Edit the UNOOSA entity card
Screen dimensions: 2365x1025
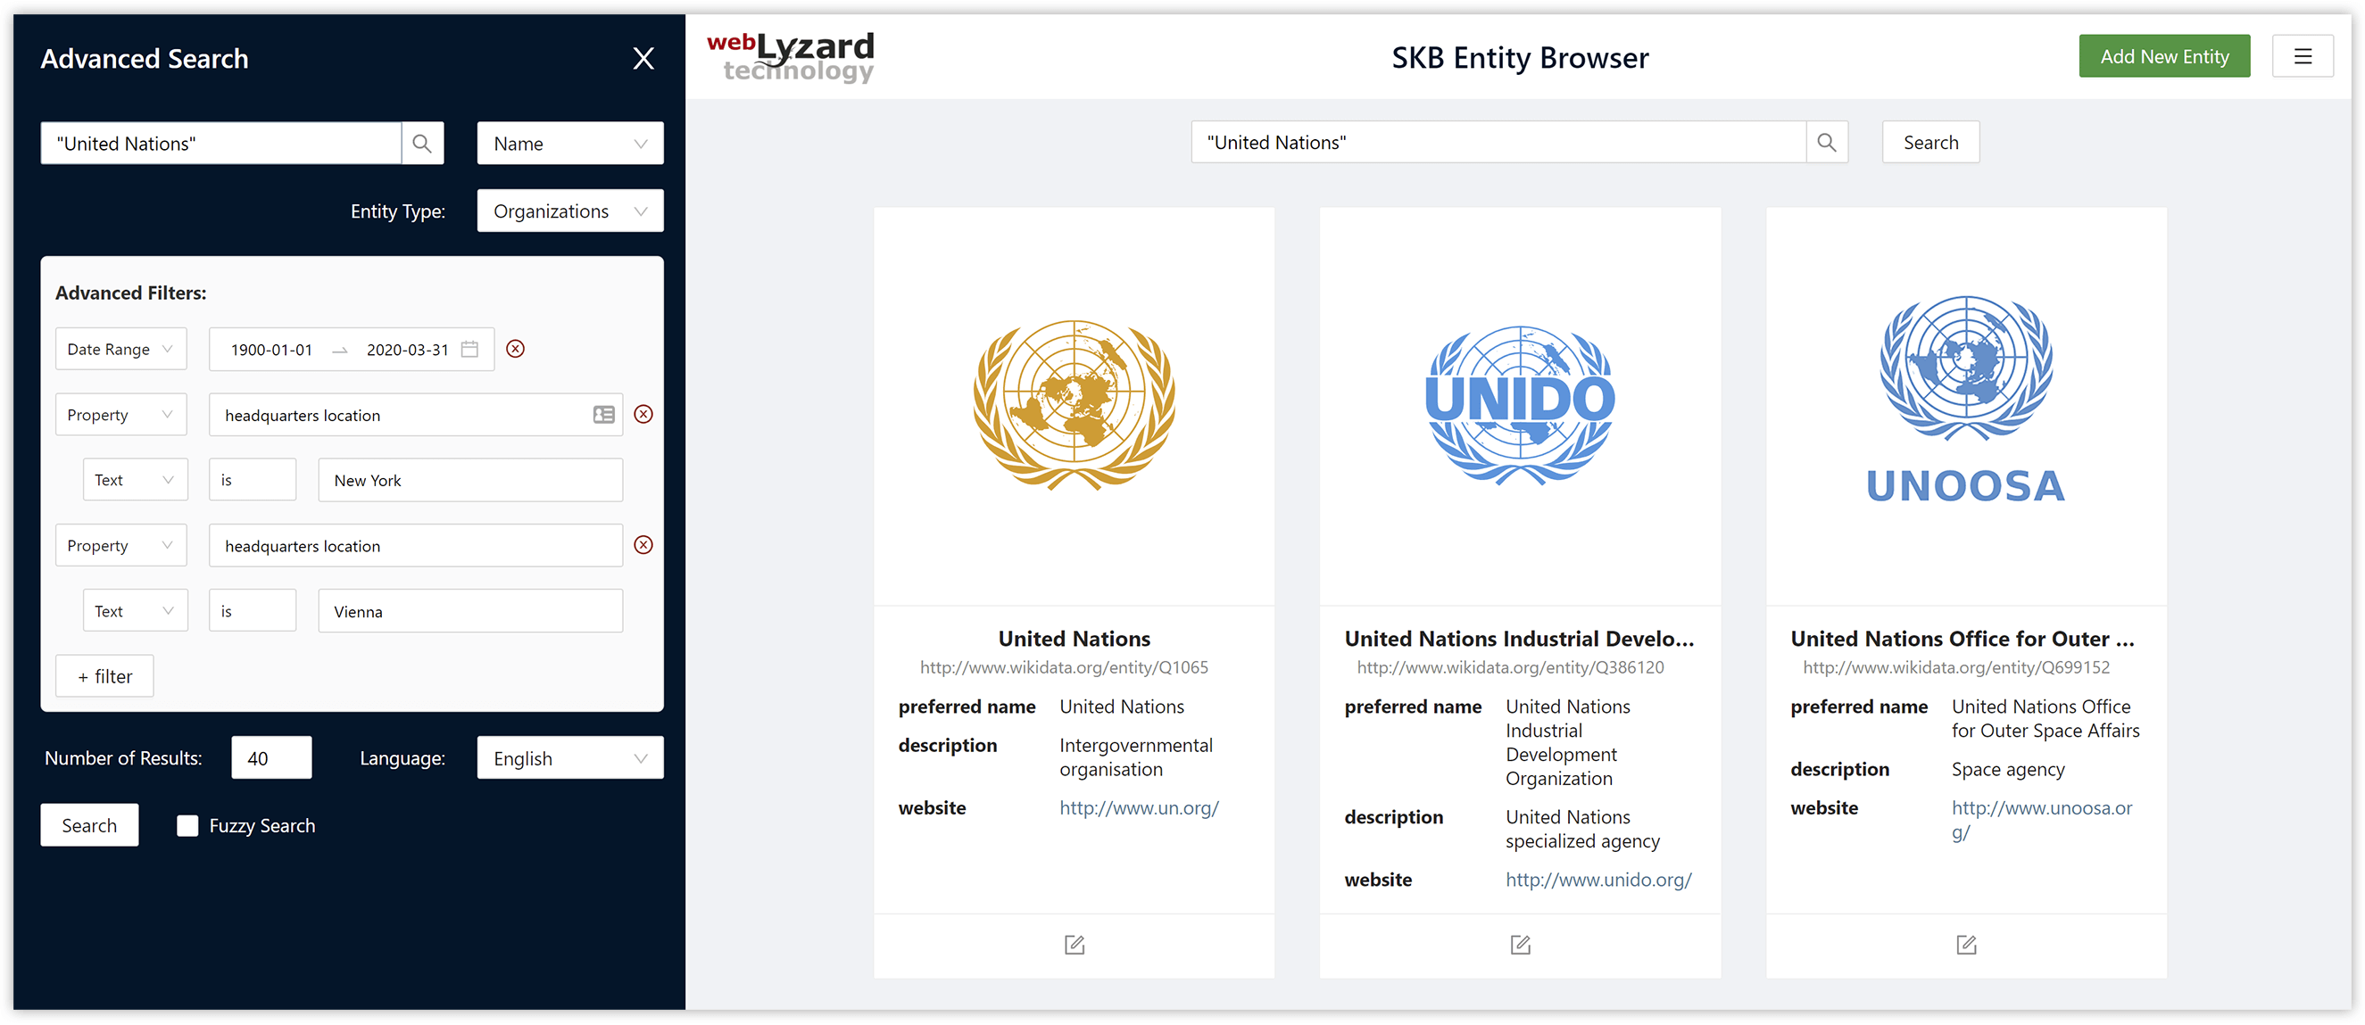click(1966, 944)
